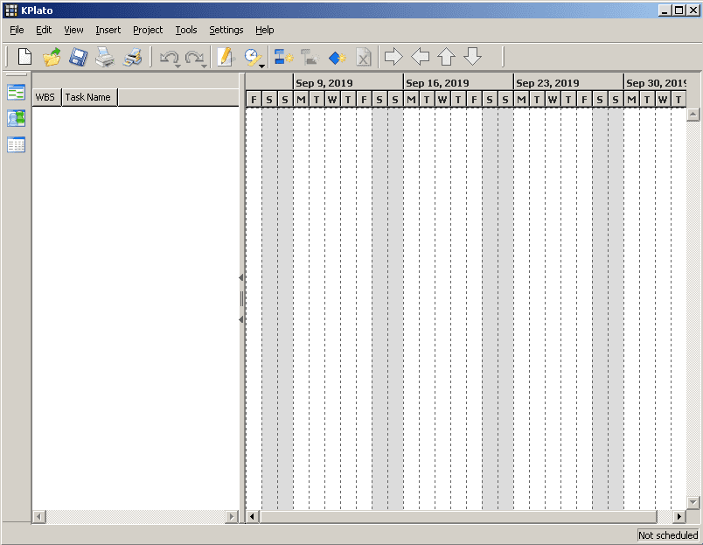Click the sidebar grip handle above view icons
The height and width of the screenshot is (545, 703).
click(x=17, y=75)
